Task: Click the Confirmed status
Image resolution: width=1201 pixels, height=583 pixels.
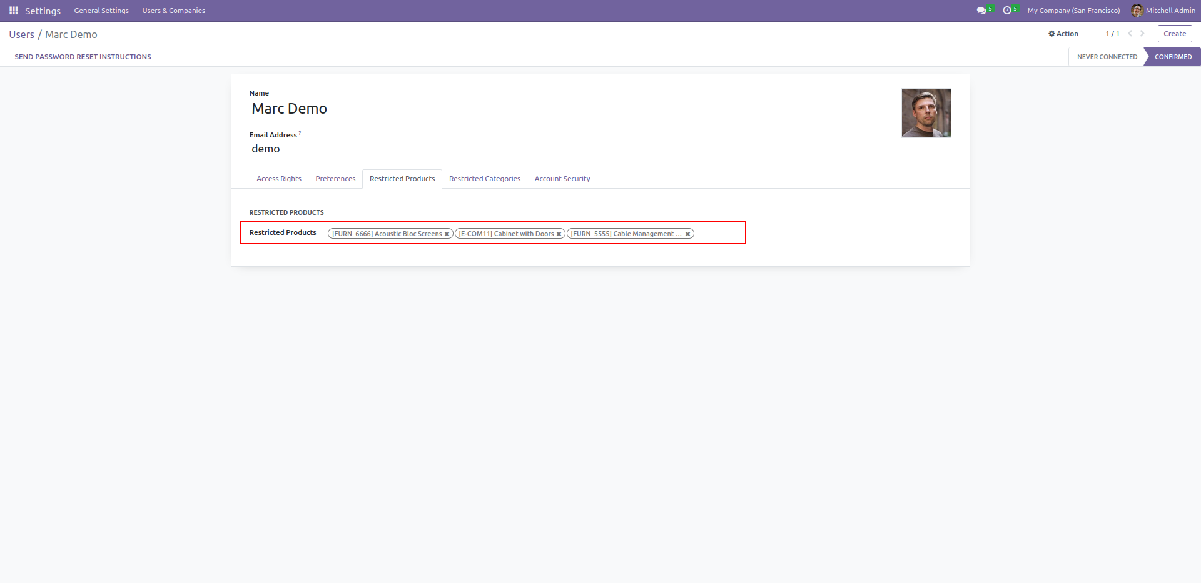Action: [x=1173, y=57]
